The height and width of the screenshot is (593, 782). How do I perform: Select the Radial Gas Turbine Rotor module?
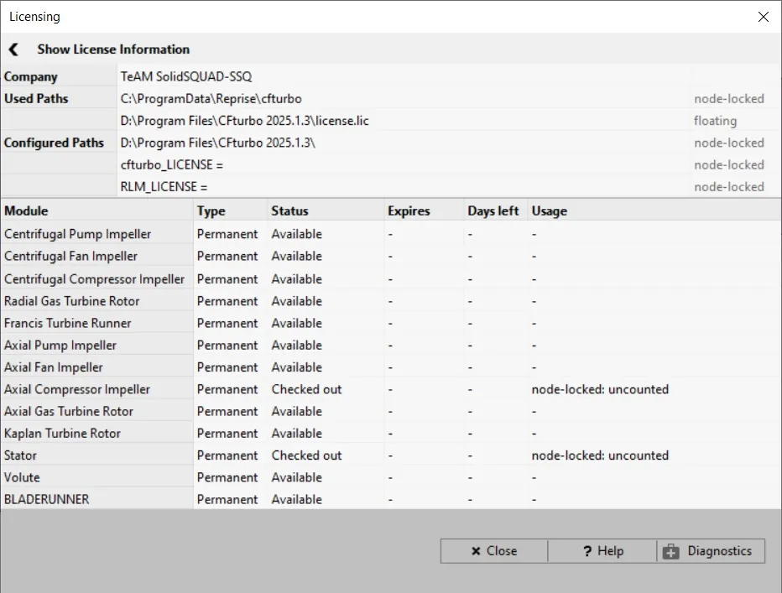click(72, 301)
